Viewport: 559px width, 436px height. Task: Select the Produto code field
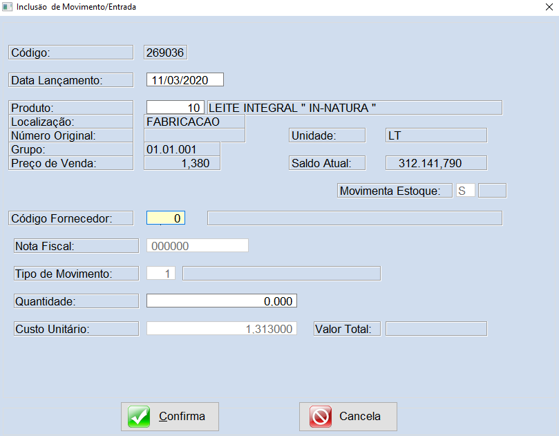[175, 108]
